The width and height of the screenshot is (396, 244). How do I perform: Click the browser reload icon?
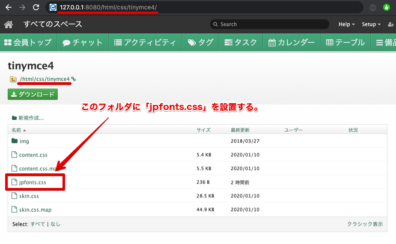36,7
